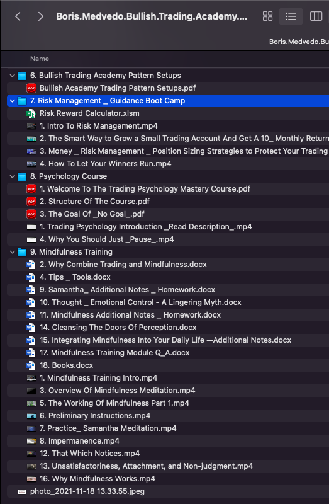Click Word icon of 2. Why Combine Trading and Mindfulness
Viewport: 329px width, 504px height.
pos(31,265)
